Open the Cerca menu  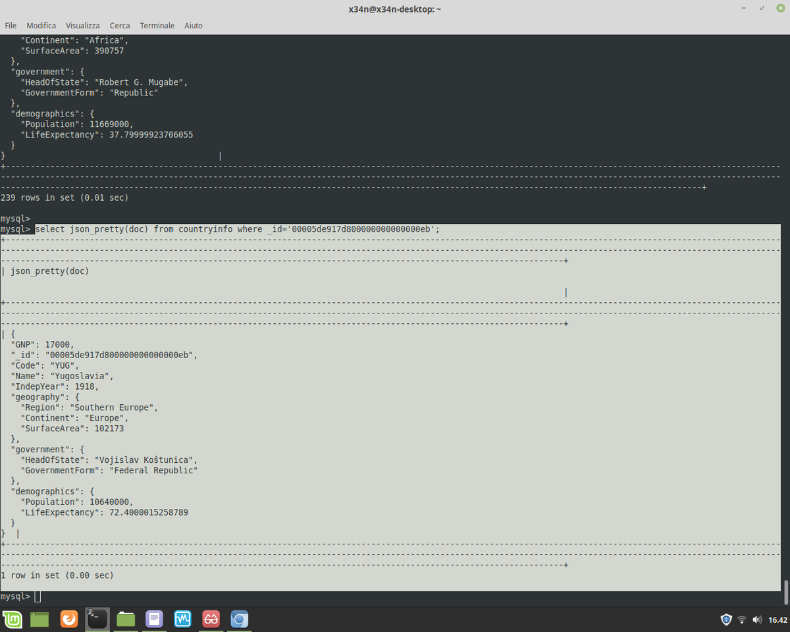[120, 26]
